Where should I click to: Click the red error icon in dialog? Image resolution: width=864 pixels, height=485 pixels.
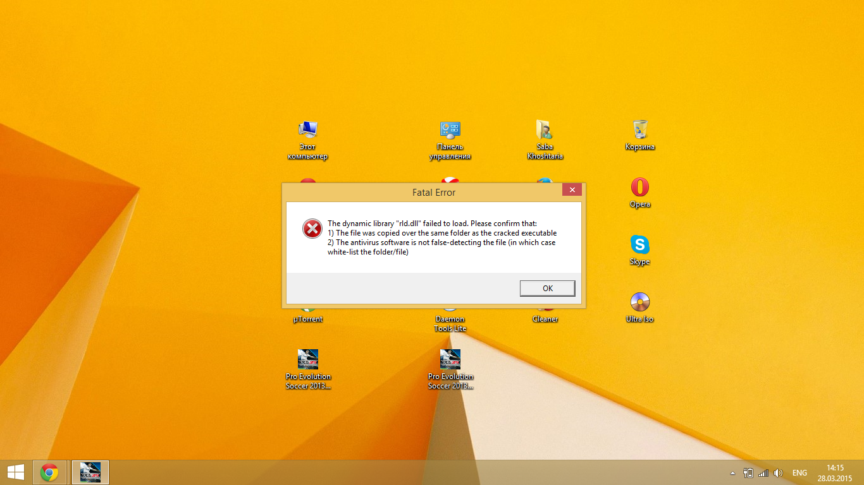312,229
